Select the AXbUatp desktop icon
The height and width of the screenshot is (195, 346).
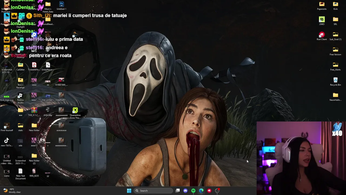click(48, 110)
